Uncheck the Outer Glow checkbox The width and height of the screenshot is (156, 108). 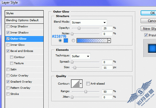click(8, 39)
